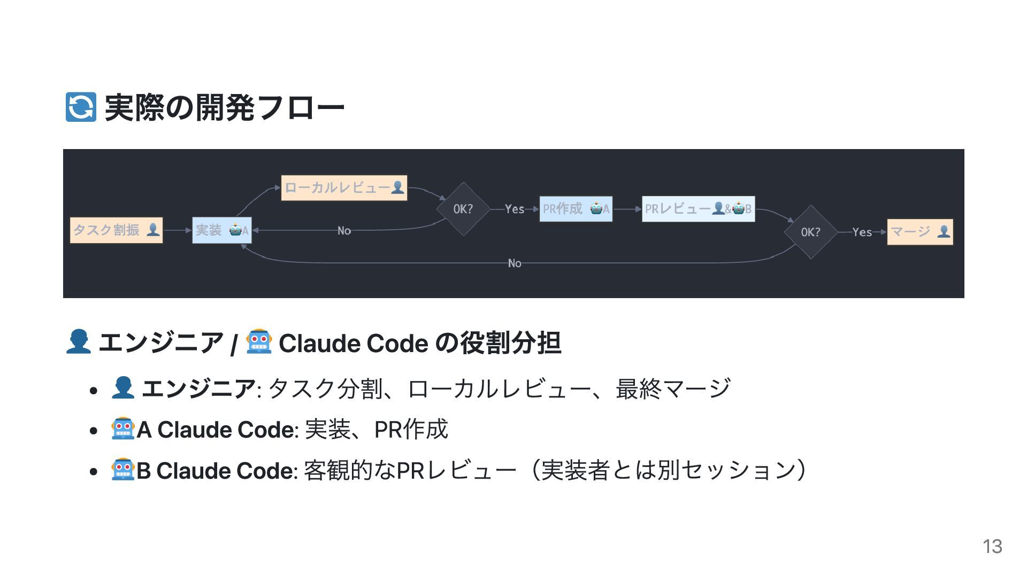Click the second OK? diamond before マージ

pos(810,232)
